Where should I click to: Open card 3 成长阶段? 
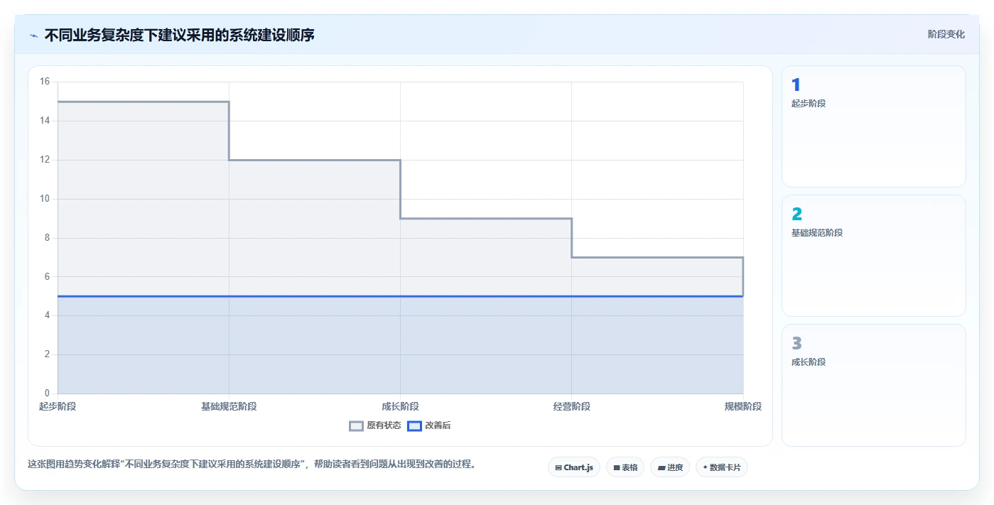pos(874,385)
